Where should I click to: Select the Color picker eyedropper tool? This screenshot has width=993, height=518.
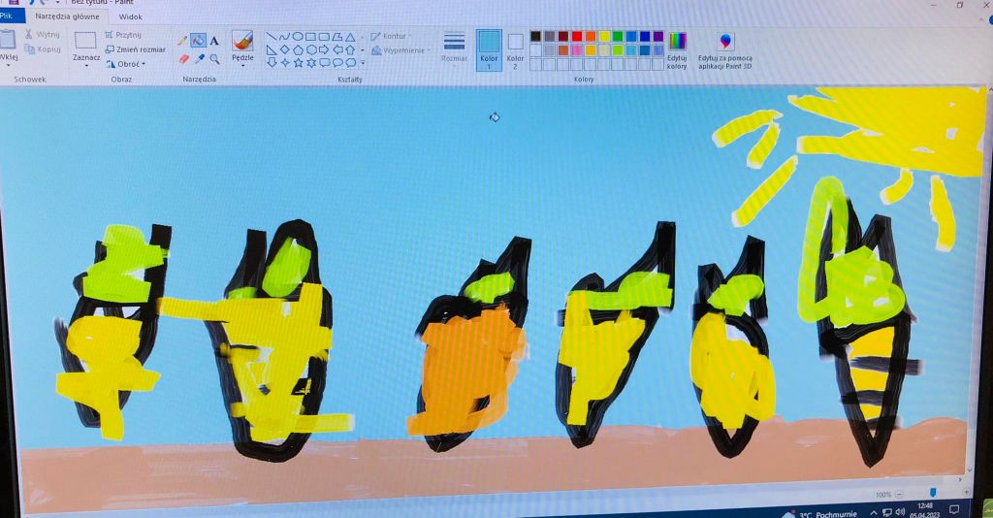(200, 59)
